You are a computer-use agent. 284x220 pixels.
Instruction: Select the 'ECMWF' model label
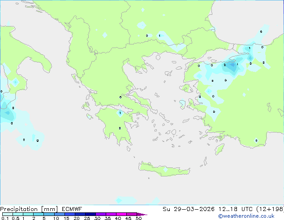[x=72, y=209]
